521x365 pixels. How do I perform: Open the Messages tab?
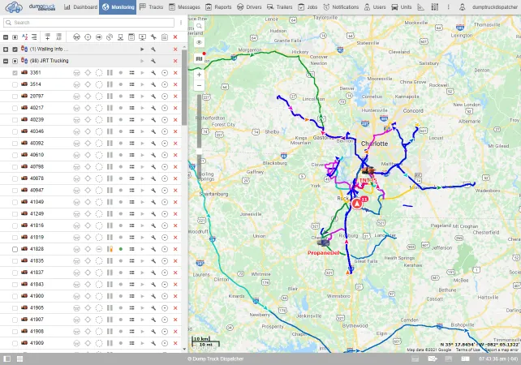point(184,7)
